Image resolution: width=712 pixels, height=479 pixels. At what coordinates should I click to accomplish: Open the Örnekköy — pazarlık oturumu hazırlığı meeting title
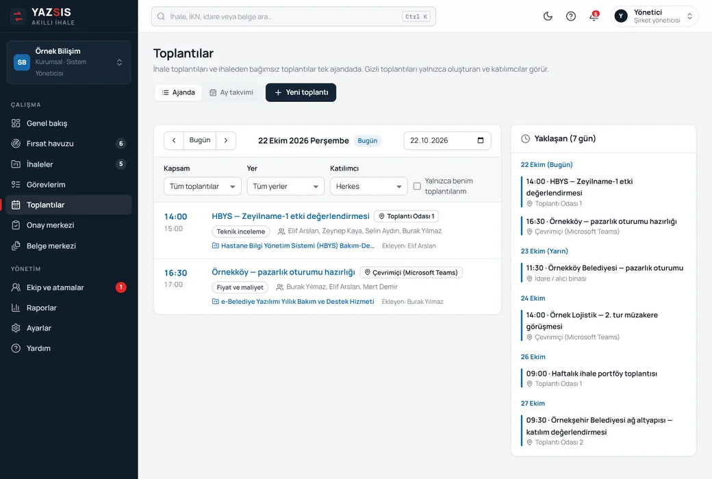point(283,272)
